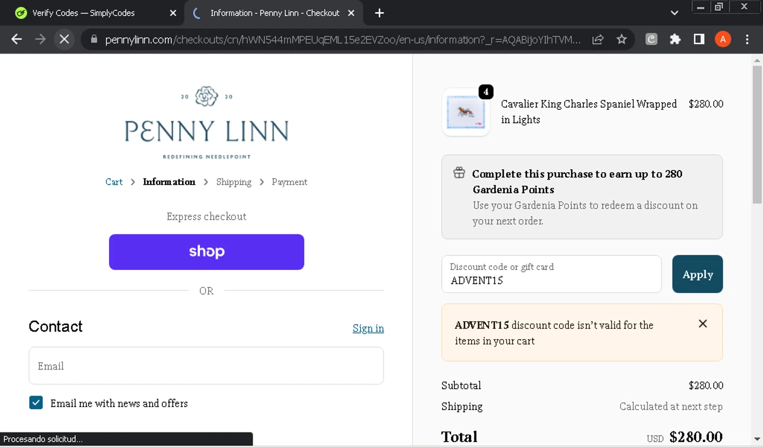The width and height of the screenshot is (763, 447).
Task: Minimize the browser window
Action: tap(700, 7)
